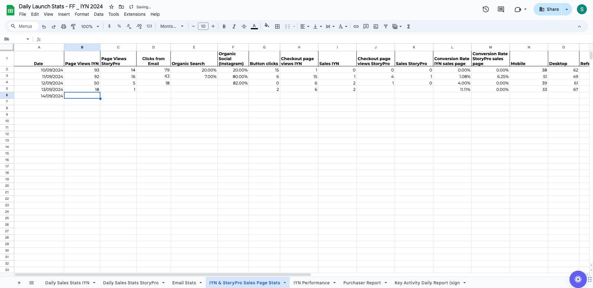The width and height of the screenshot is (593, 288).
Task: Toggle bold formatting
Action: [224, 27]
